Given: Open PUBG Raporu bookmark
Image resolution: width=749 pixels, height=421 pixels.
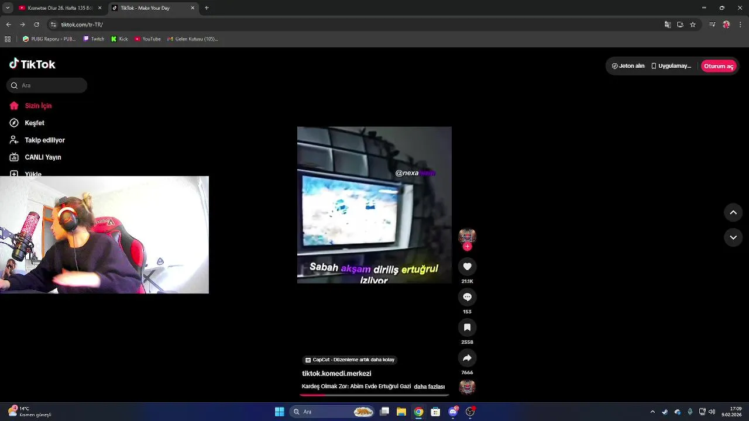Looking at the screenshot, I should (x=49, y=39).
